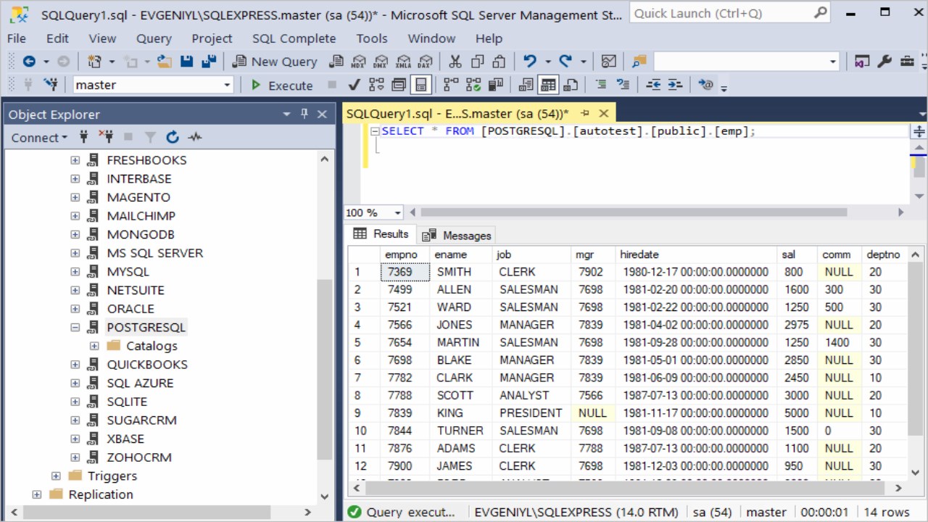The width and height of the screenshot is (928, 522).
Task: Expand the Replication folder
Action: click(37, 494)
